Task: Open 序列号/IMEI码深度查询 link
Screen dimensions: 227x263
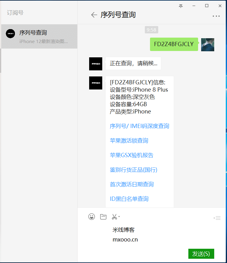Action: coord(139,126)
